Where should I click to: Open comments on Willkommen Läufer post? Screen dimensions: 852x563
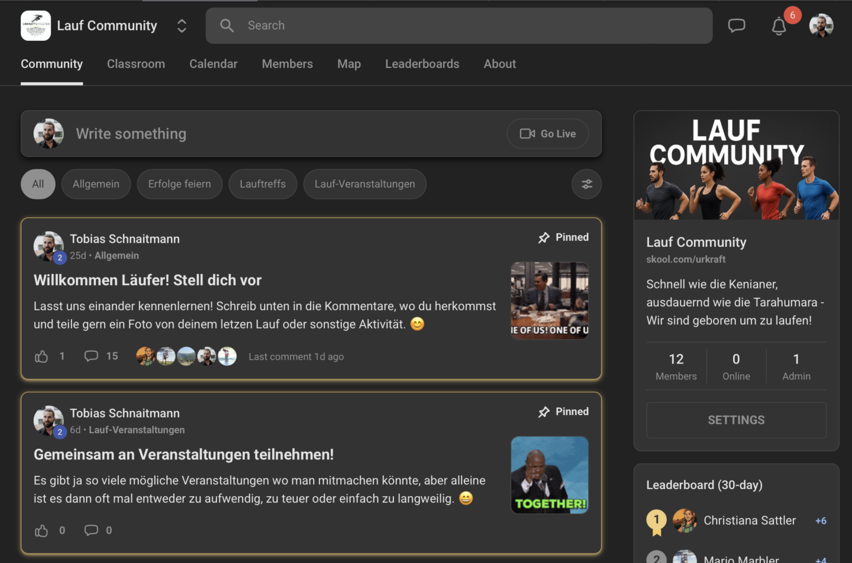pos(91,356)
